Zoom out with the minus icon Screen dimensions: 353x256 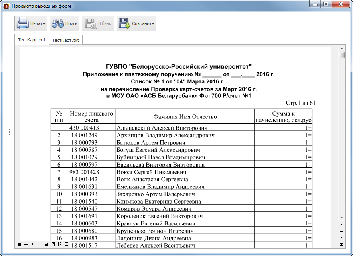click(x=39, y=244)
